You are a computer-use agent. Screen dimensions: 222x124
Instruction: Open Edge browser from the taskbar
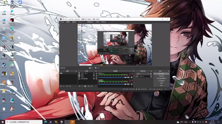[x=45, y=122]
